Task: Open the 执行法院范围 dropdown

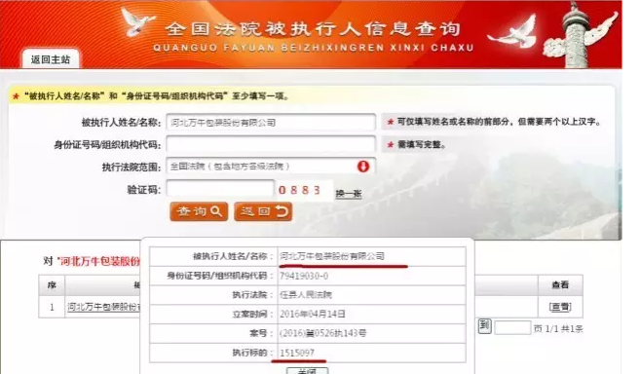Action: (x=271, y=167)
